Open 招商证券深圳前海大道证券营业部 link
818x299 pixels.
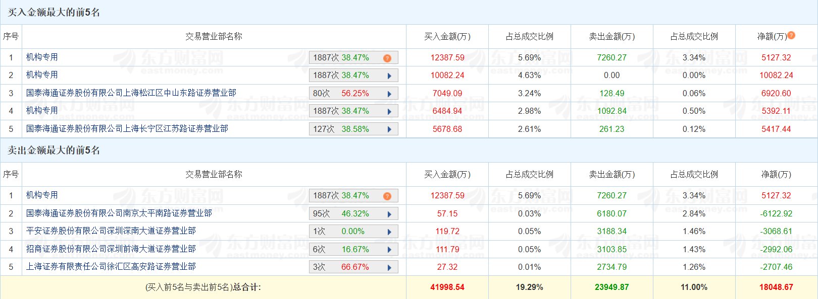point(111,249)
